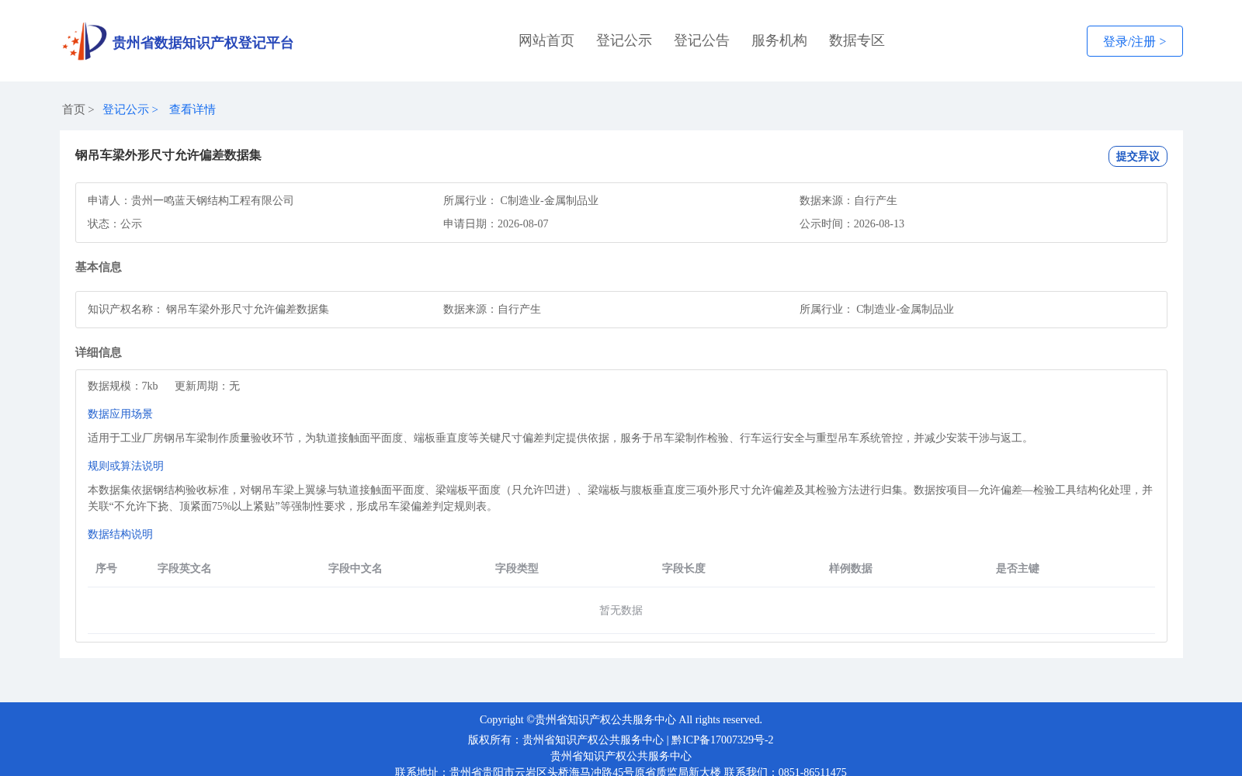Open the 登记公示 navigation item
1242x776 pixels.
624,40
